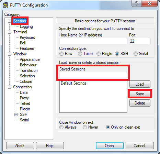Image resolution: width=160 pixels, height=154 pixels.
Task: Go to the Proxy settings
Action: click(24, 98)
